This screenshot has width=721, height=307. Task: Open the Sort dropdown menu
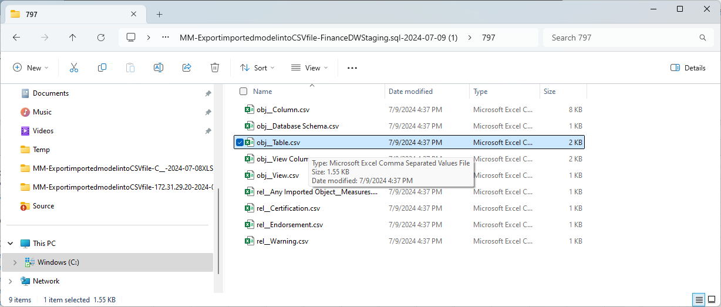coord(257,68)
